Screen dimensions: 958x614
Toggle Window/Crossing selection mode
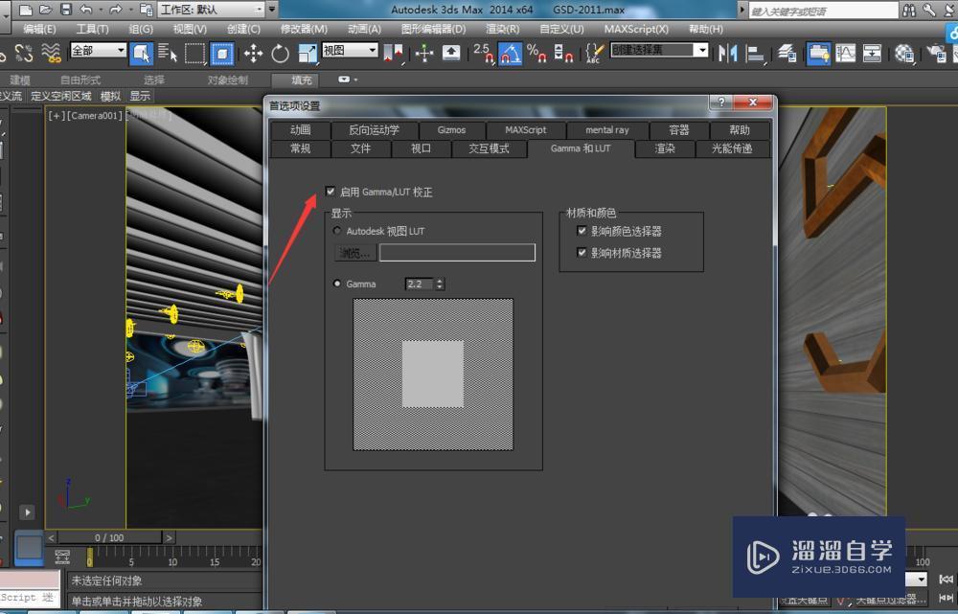click(x=222, y=53)
